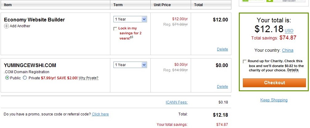
Task: Open domain registration term dropdown
Action: pyautogui.click(x=130, y=65)
